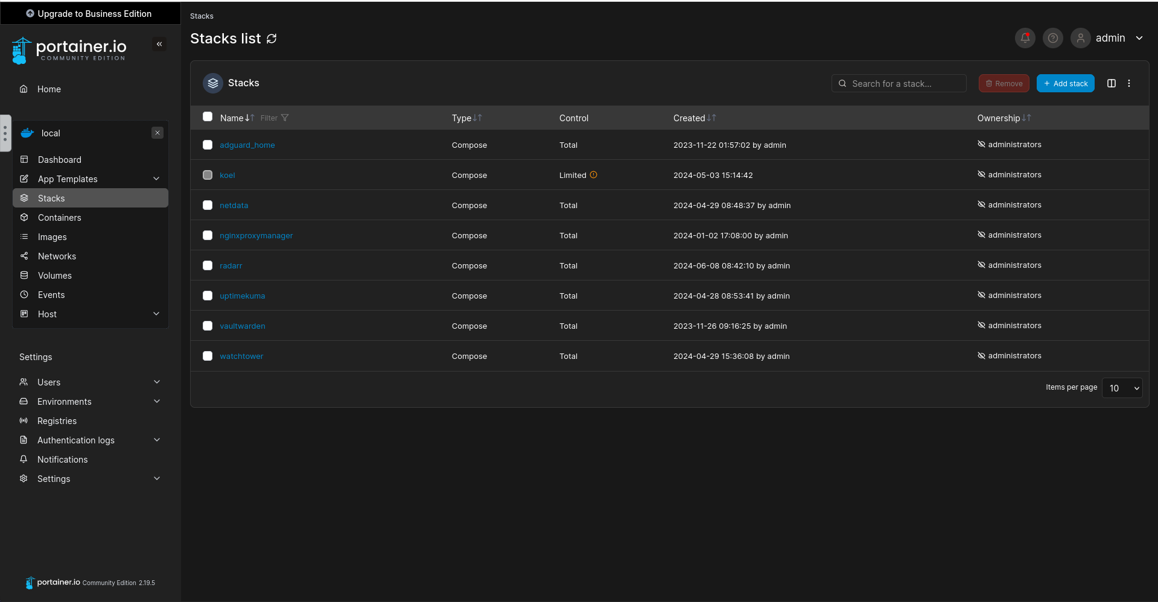Open the notifications bell icon
This screenshot has height=602, width=1158.
pyautogui.click(x=1025, y=38)
